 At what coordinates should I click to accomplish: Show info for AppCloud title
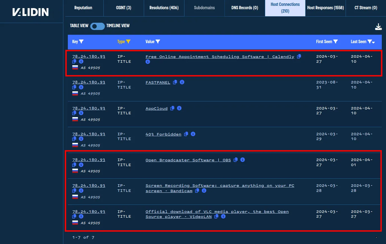click(179, 108)
